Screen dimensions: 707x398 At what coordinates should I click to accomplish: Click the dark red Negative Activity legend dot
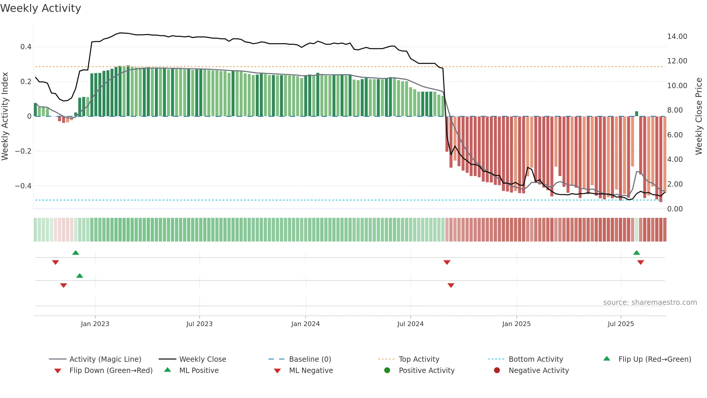[x=497, y=370]
